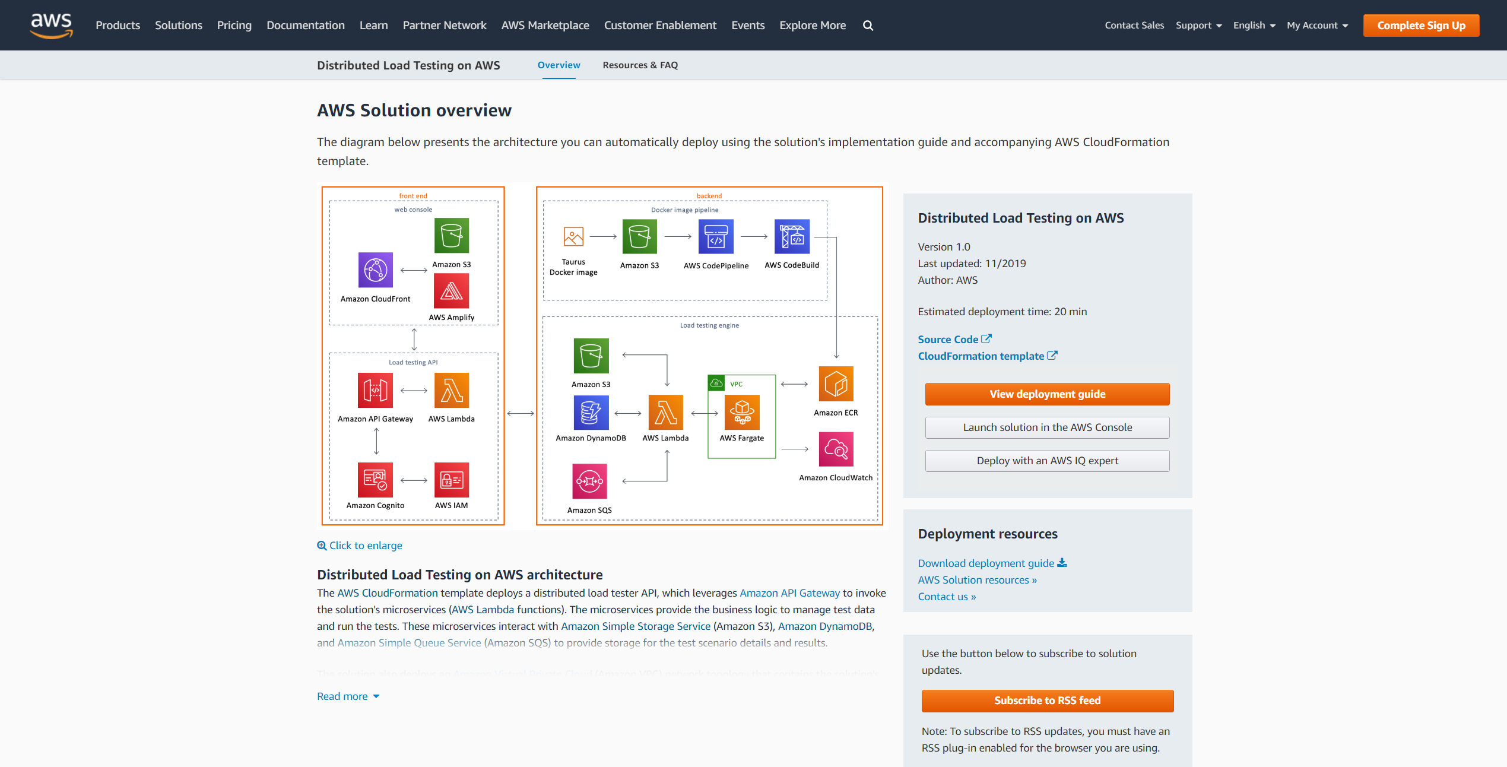Screen dimensions: 1507x767
Task: Open the Pricing menu item
Action: [234, 26]
